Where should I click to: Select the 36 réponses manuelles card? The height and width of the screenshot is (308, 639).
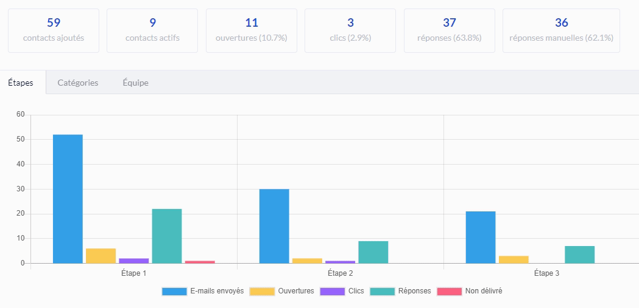[x=561, y=30]
